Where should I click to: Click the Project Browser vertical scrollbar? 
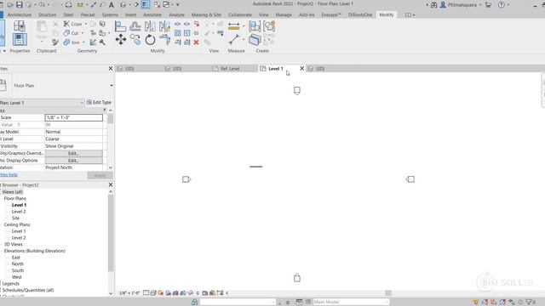tap(111, 233)
